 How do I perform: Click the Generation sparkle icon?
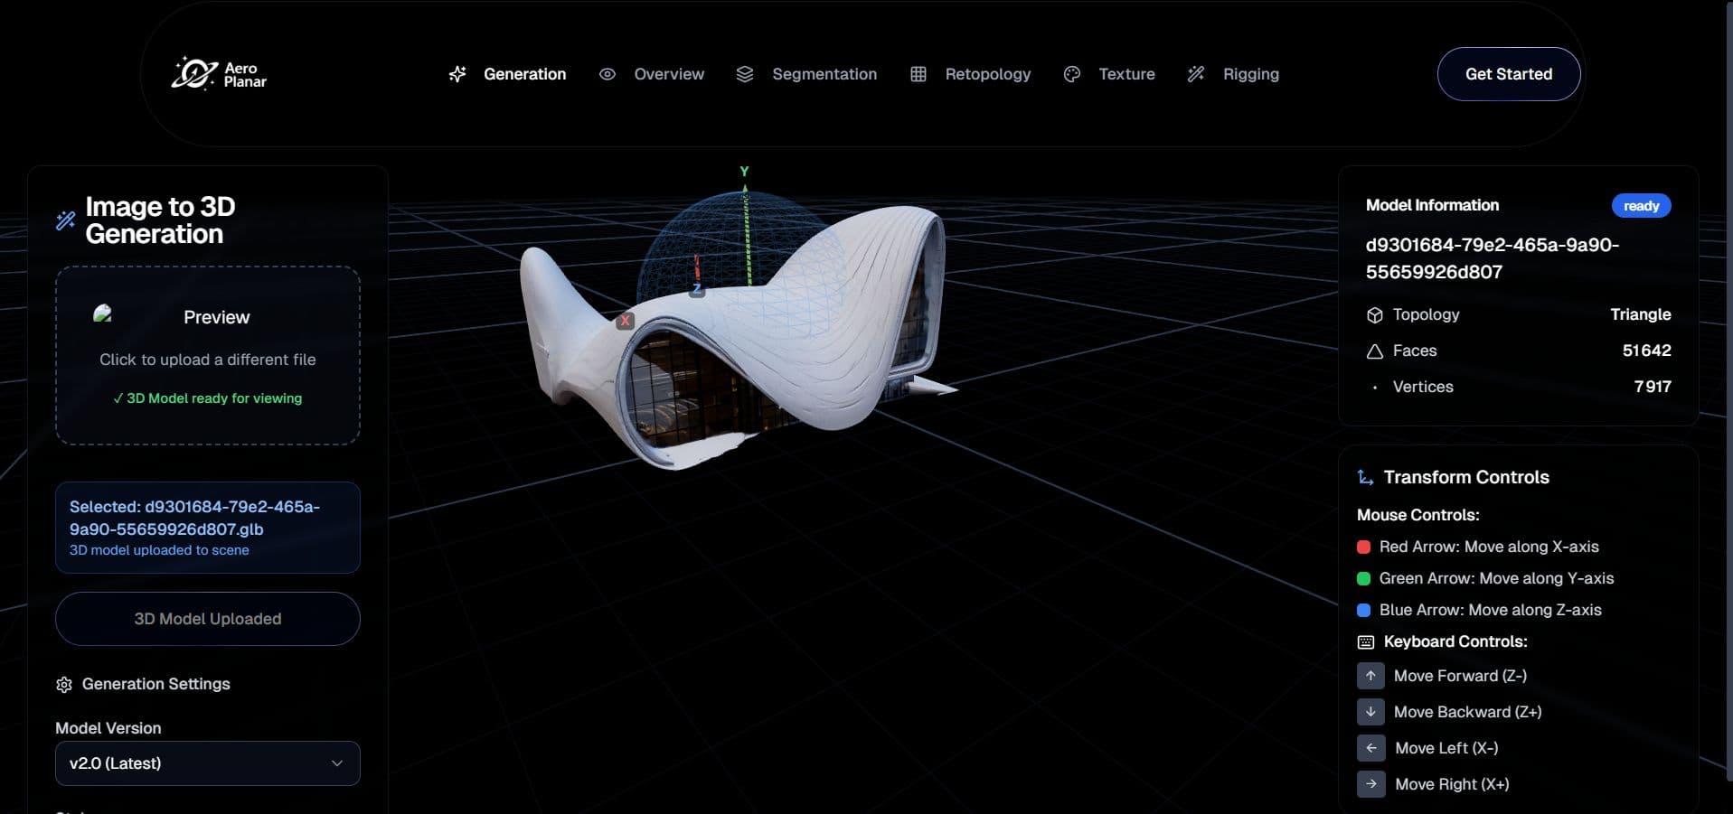point(457,74)
